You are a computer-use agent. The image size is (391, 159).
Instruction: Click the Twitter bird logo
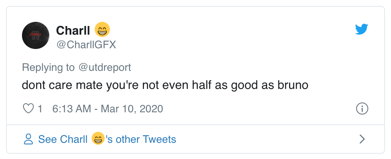pyautogui.click(x=361, y=29)
